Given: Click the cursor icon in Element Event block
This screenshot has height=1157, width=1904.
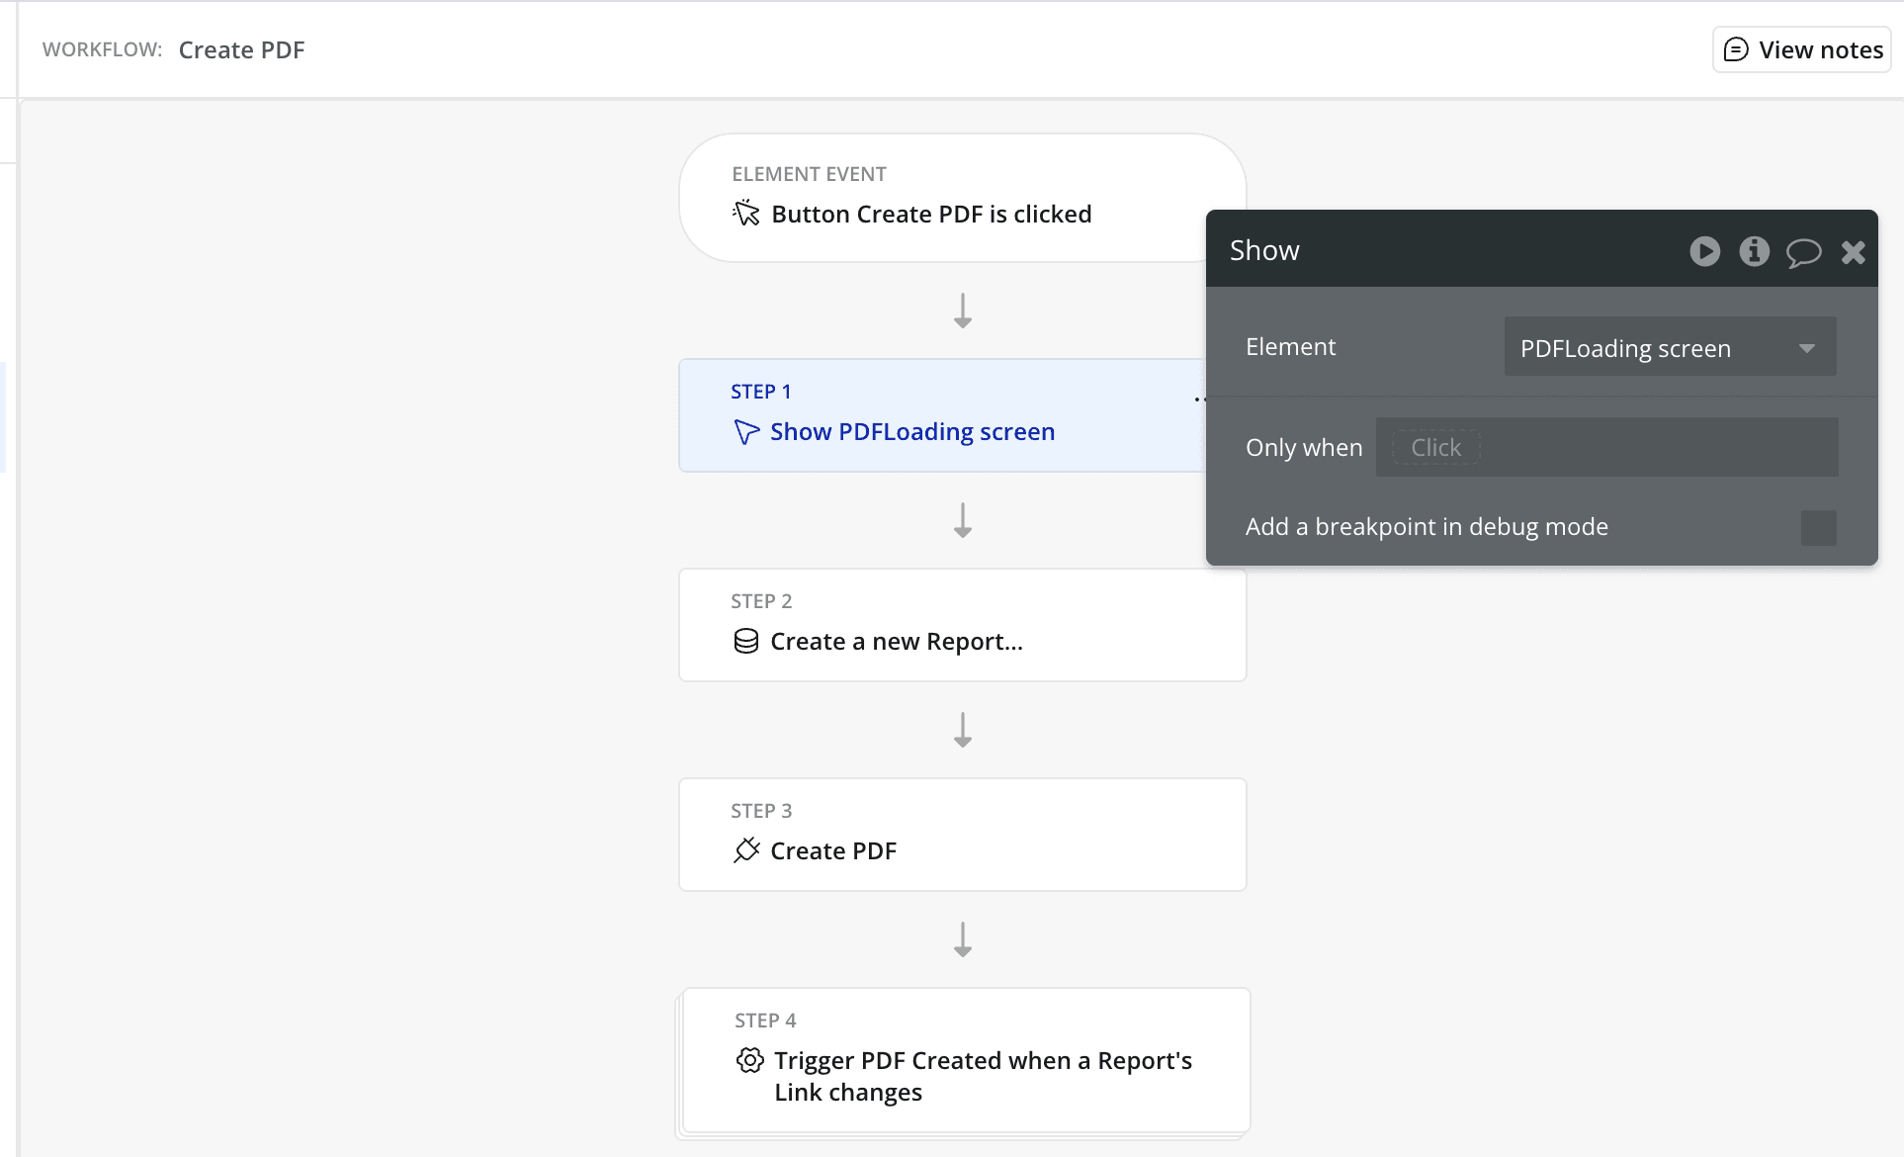Looking at the screenshot, I should pos(746,213).
